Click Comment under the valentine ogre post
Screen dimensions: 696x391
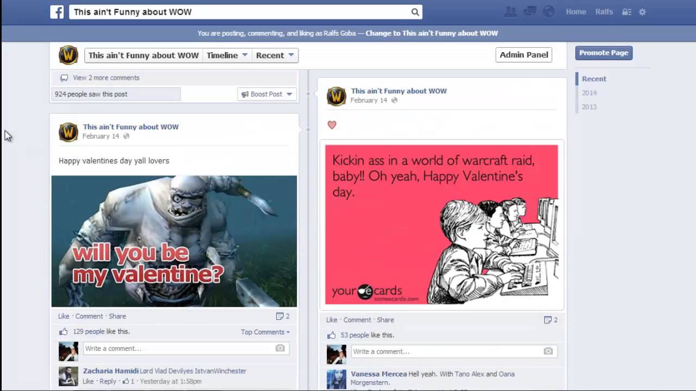89,316
